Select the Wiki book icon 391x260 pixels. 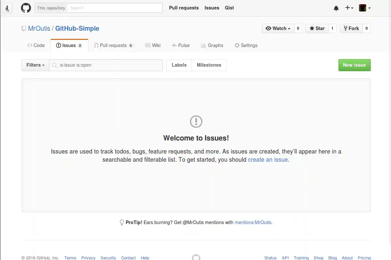point(148,45)
